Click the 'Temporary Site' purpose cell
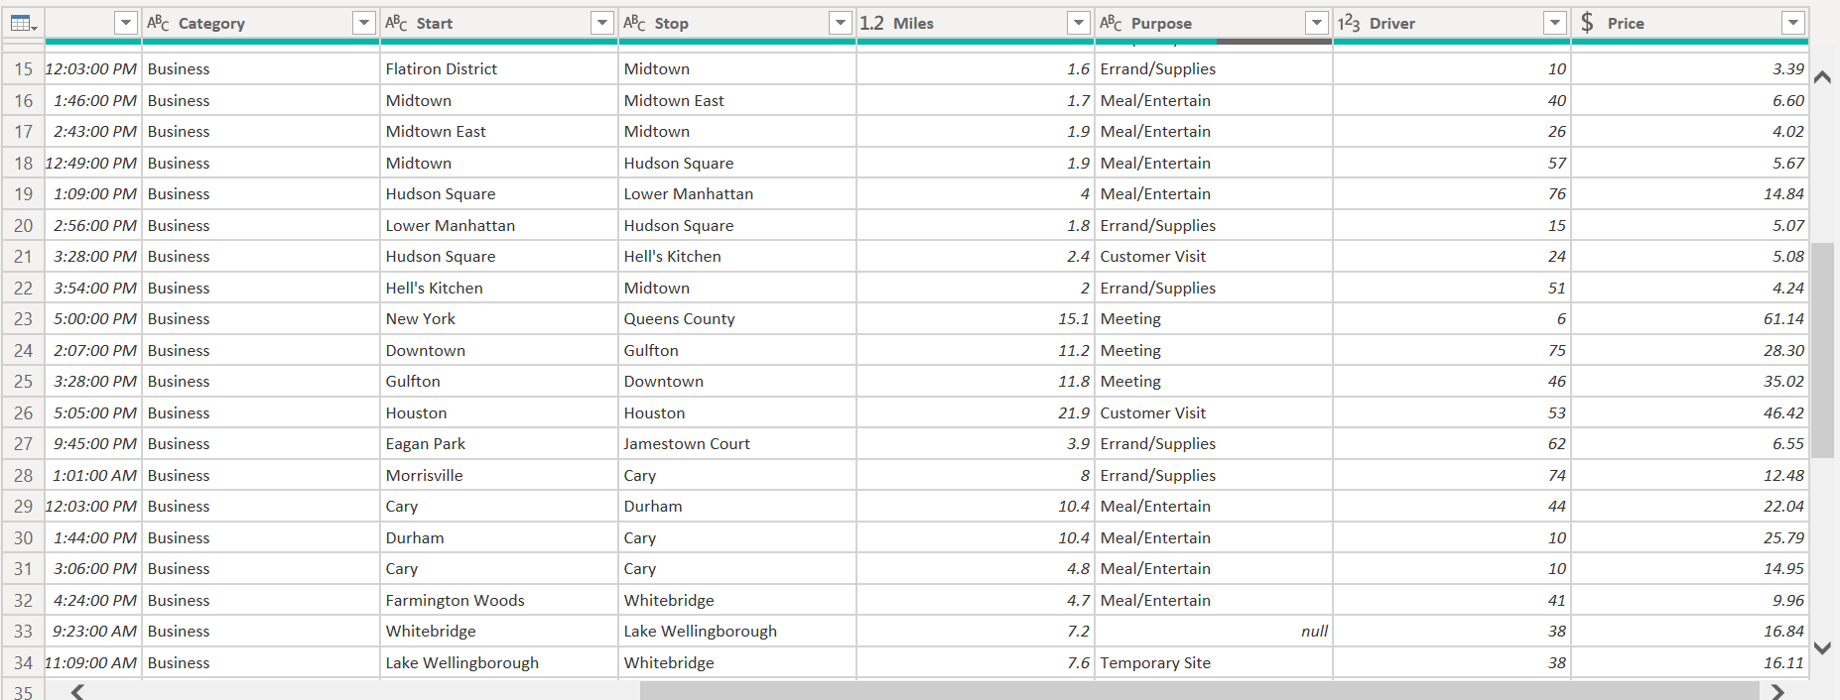 click(x=1214, y=662)
